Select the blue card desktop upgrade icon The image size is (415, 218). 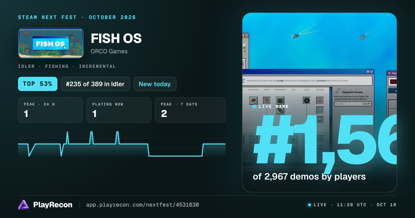point(320,110)
